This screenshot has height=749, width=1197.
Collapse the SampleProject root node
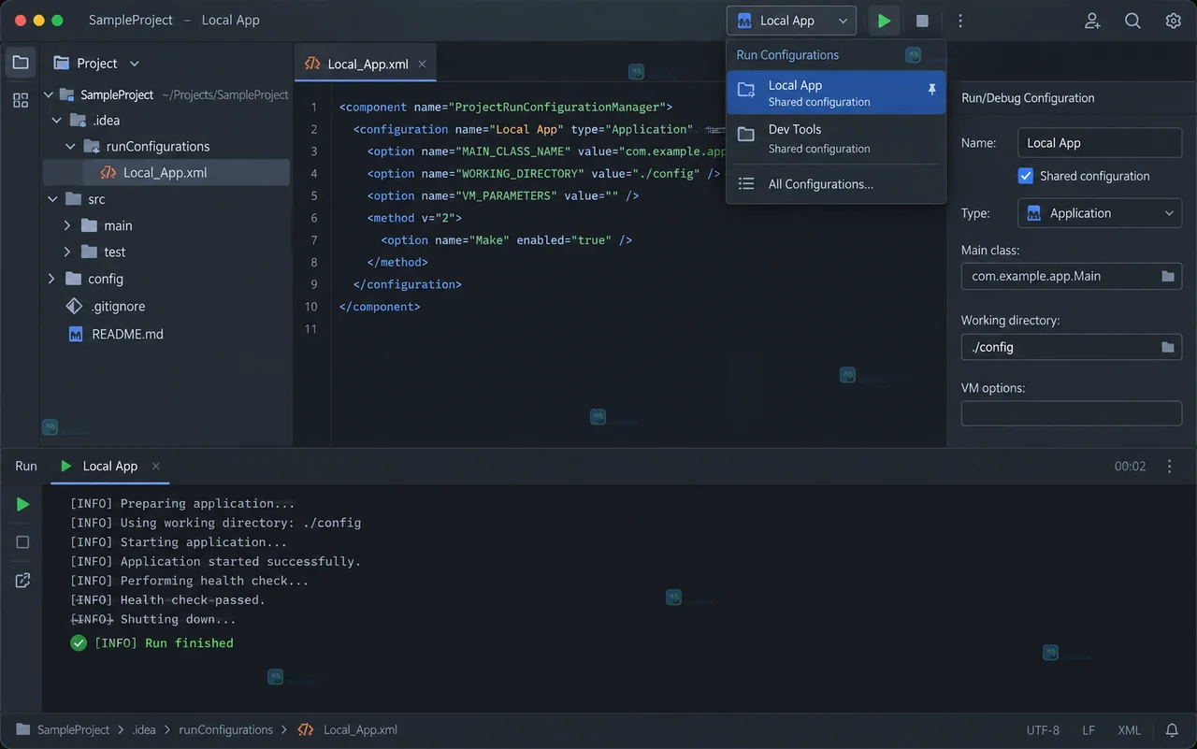coord(50,94)
